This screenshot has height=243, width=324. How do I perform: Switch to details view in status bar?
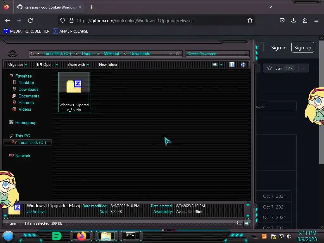[237, 223]
